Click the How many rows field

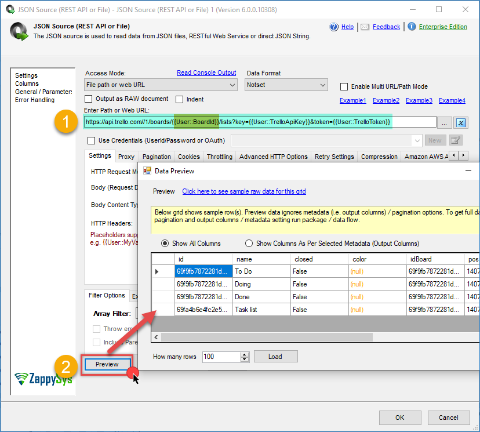click(x=222, y=357)
